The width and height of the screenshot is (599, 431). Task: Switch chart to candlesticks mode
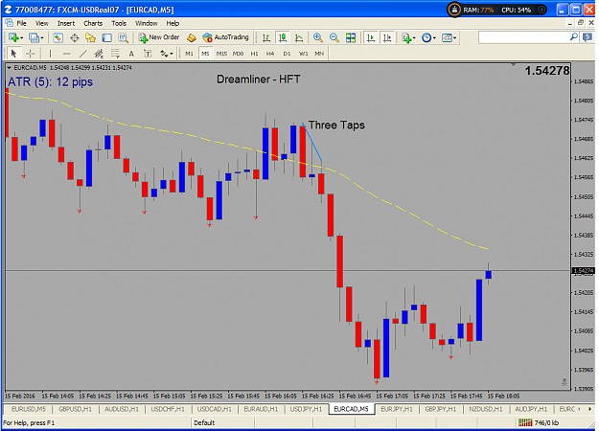283,37
